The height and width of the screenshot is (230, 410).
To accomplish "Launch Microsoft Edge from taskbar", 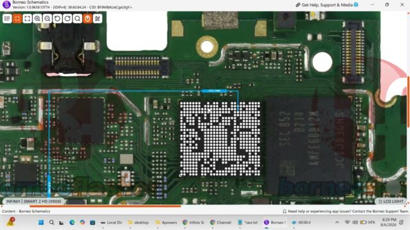I will tap(72, 222).
